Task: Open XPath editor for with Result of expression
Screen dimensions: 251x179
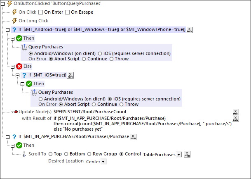Action: point(236,119)
